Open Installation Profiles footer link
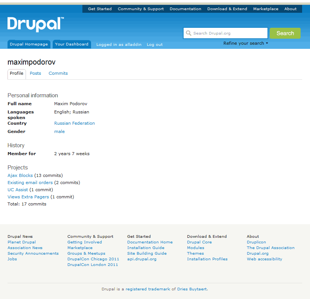310x299 pixels. click(x=207, y=259)
